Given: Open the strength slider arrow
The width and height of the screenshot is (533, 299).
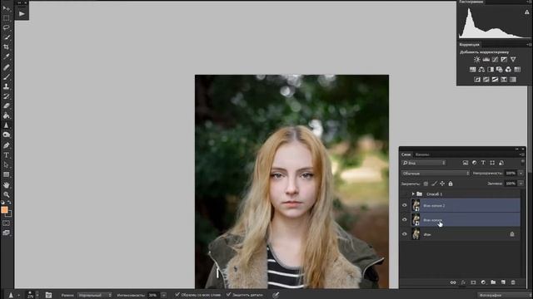Looking at the screenshot, I should pyautogui.click(x=163, y=296).
